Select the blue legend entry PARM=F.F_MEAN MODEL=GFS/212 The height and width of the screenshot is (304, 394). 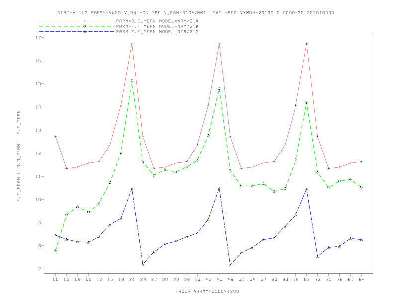tap(157, 32)
